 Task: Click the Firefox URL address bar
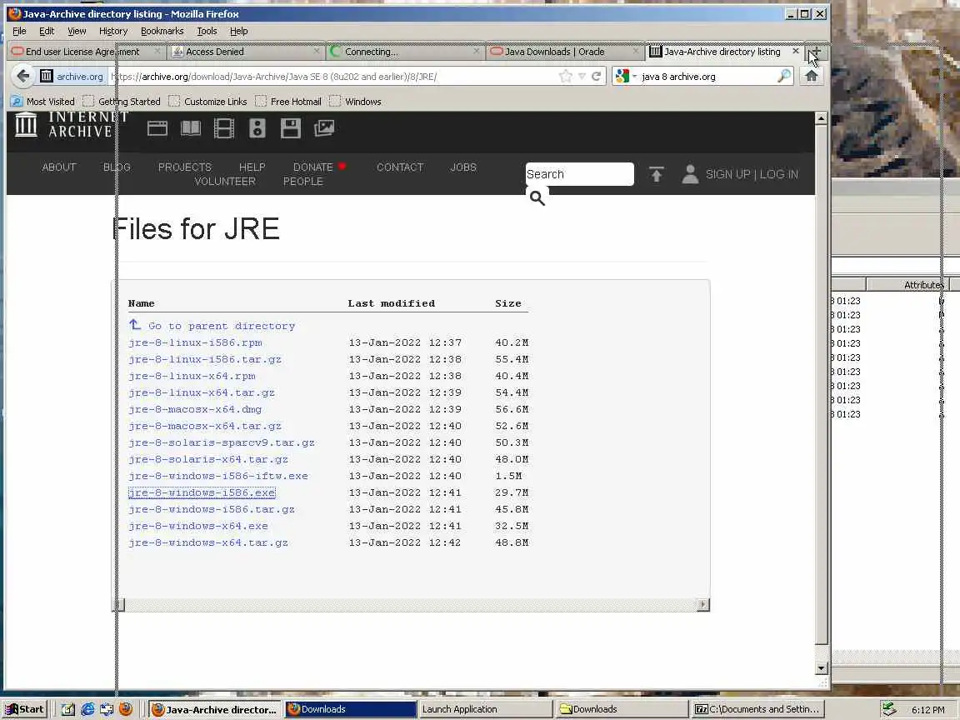pos(333,76)
